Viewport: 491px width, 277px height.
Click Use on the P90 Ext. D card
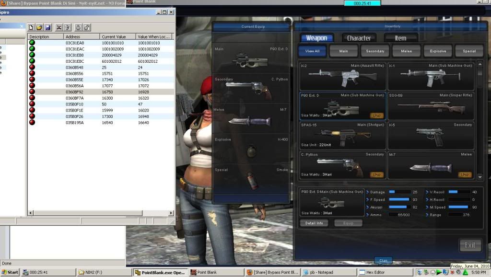point(377,115)
